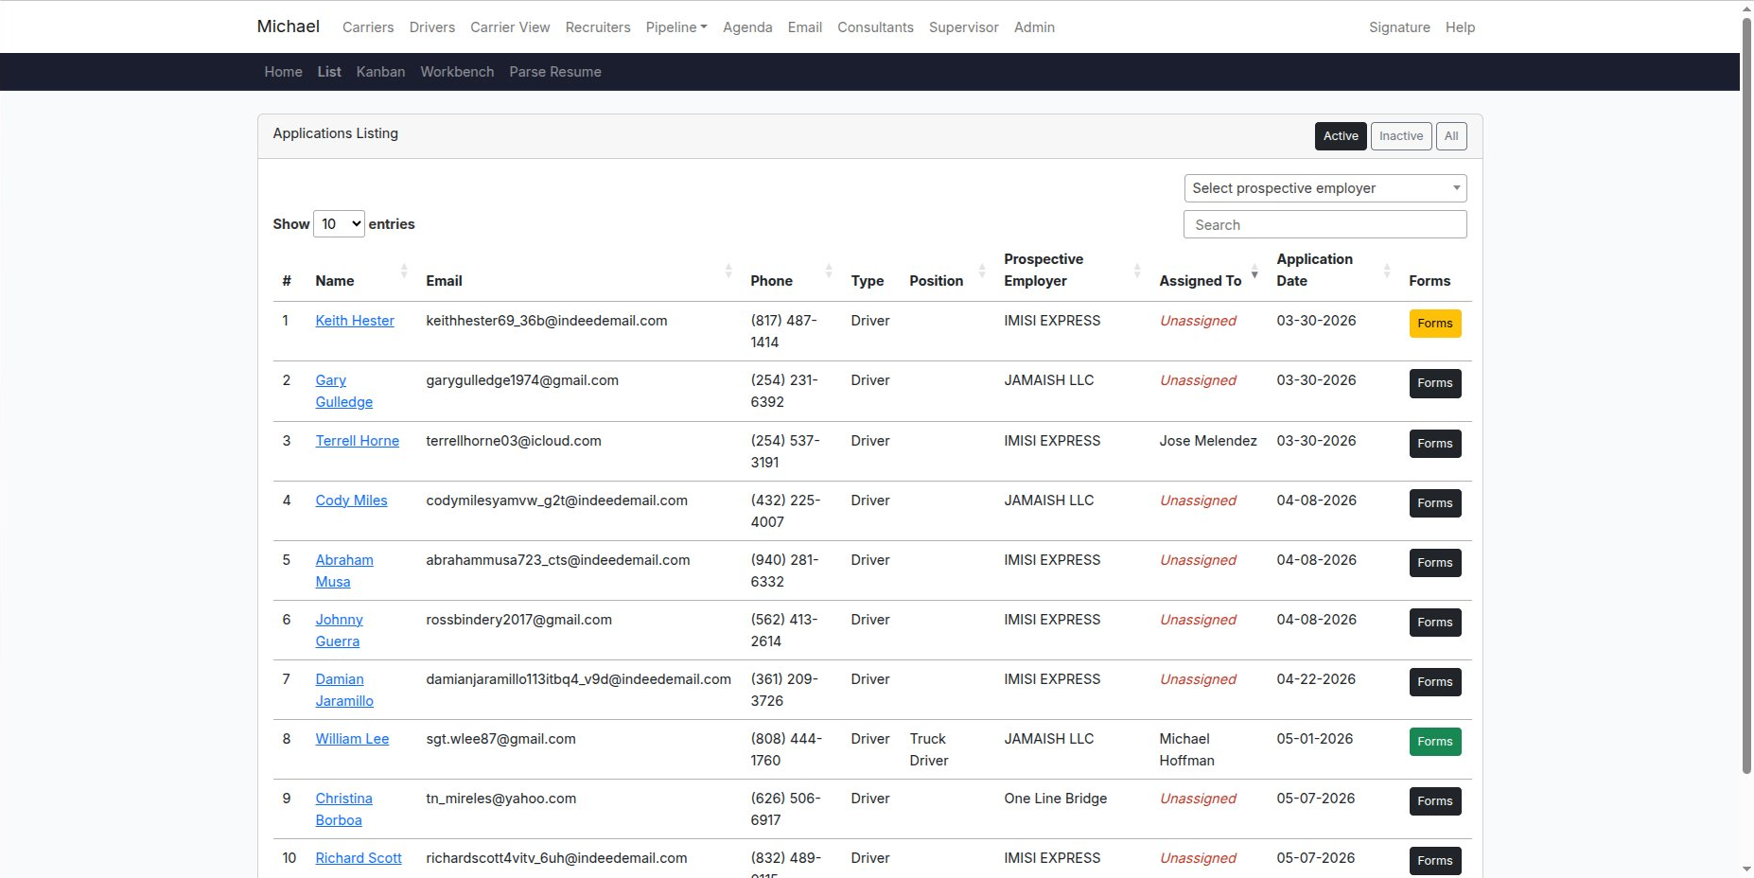Viewport: 1754px width, 878px height.
Task: Sort by Position column arrows
Action: [x=982, y=271]
